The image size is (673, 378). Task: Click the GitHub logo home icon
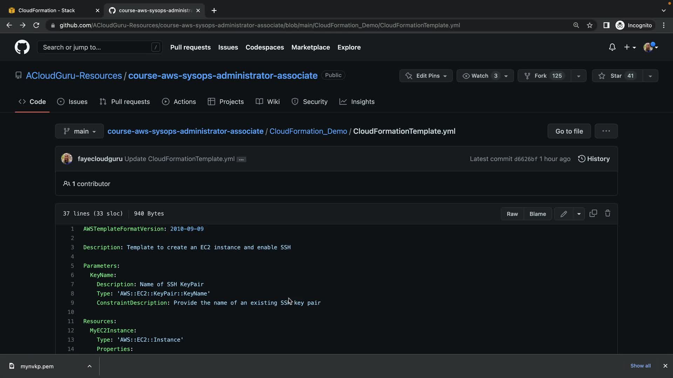[x=22, y=47]
